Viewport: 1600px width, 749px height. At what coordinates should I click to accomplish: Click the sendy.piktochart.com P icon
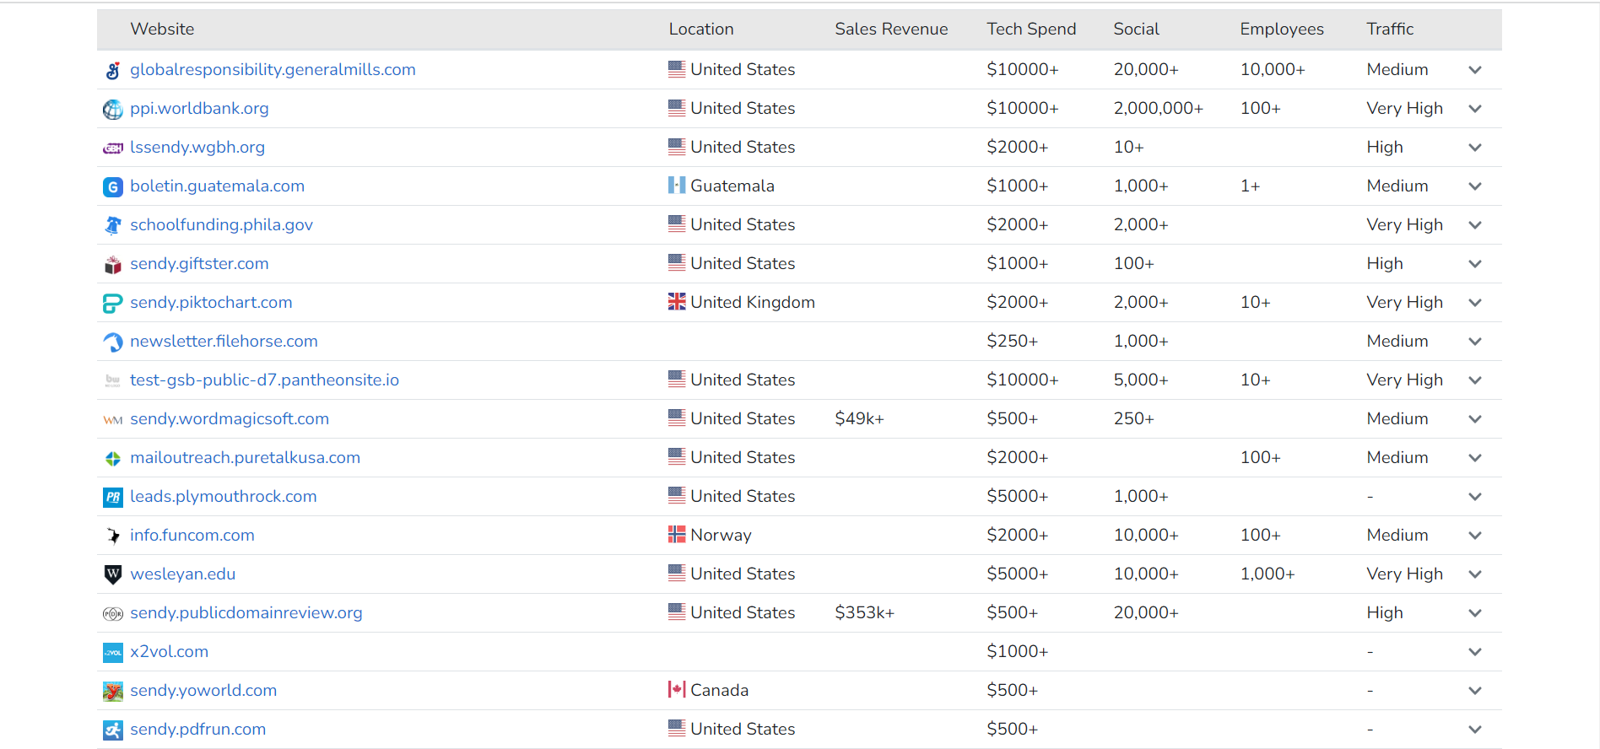point(112,303)
